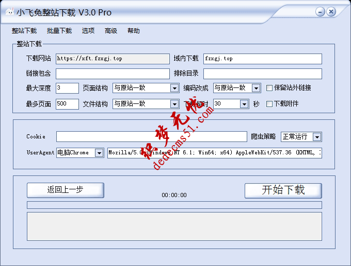Close the 小飞兔整站下载 window
This screenshot has width=351, height=266.
(x=331, y=11)
